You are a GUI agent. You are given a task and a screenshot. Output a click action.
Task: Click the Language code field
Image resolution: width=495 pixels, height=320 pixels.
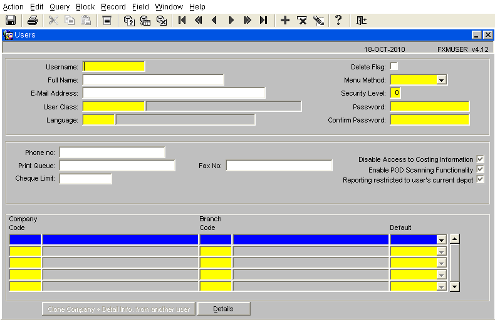(98, 120)
